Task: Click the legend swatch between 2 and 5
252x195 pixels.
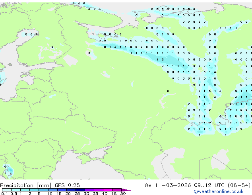Action: tap(34, 190)
